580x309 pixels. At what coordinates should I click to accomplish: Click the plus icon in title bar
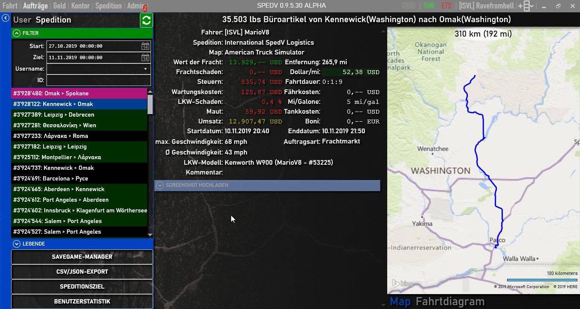(x=520, y=6)
